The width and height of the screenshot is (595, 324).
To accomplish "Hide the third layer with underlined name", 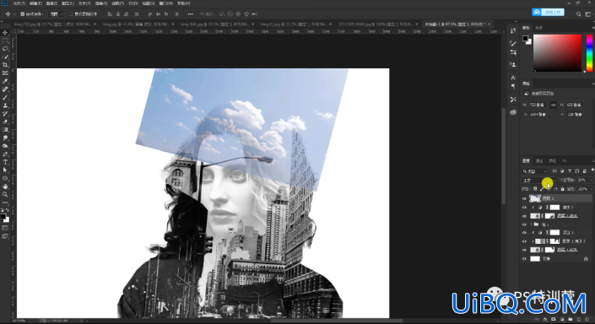I will 524,216.
